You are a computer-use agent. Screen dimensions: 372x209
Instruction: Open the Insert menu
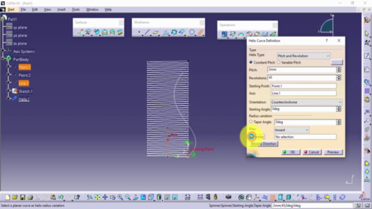tap(61, 9)
